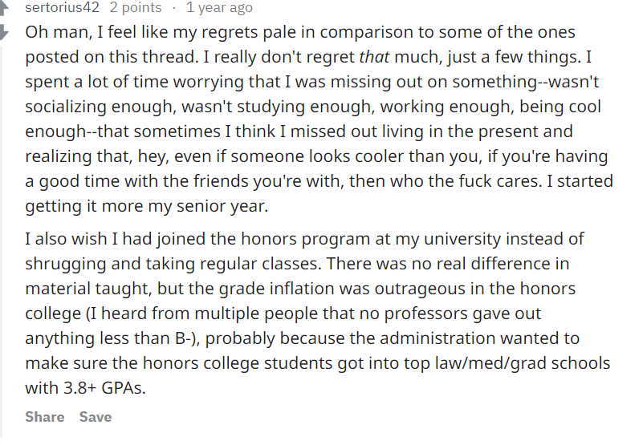The height and width of the screenshot is (445, 643).
Task: Click the italicized word "that"
Action: click(374, 58)
